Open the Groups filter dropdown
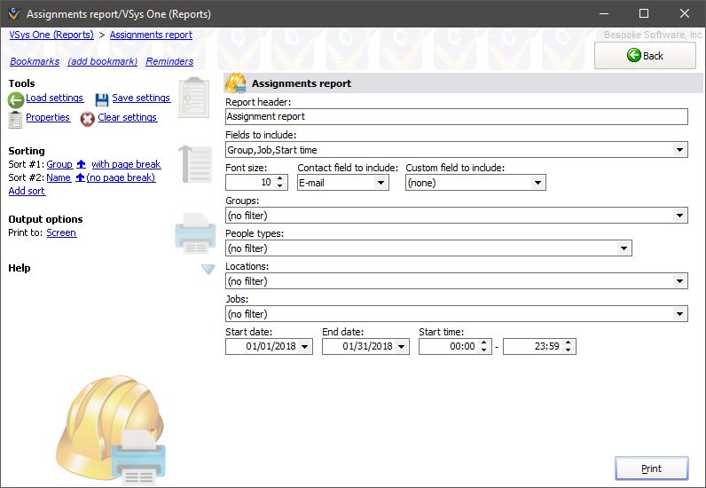Viewport: 706px width, 488px height. pyautogui.click(x=680, y=216)
